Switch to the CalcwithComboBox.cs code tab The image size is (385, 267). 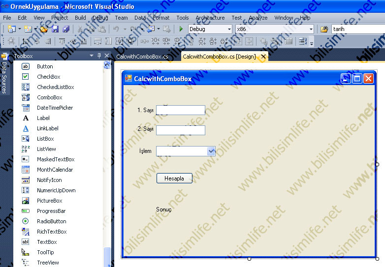142,57
